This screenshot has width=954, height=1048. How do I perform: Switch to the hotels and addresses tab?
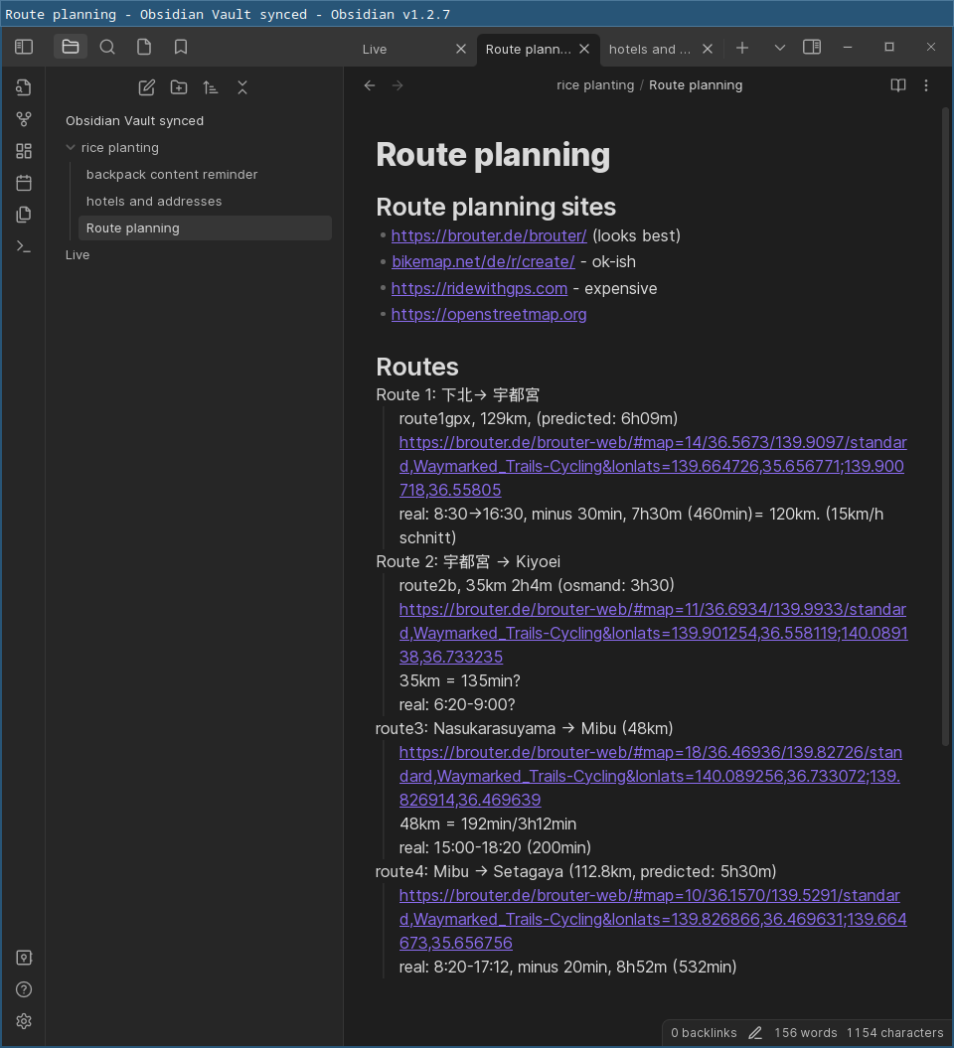click(x=649, y=50)
